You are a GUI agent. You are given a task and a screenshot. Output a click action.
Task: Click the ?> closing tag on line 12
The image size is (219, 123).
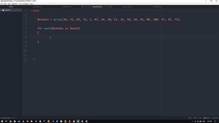(x=34, y=59)
